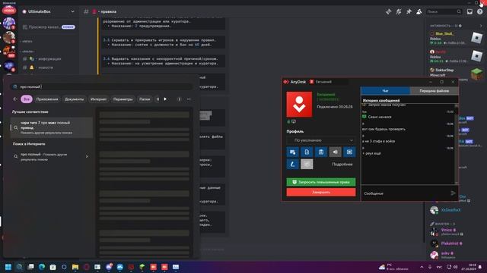The height and width of the screenshot is (273, 487).
Task: Select 'Приложения' filter in Windows search
Action: [47, 99]
